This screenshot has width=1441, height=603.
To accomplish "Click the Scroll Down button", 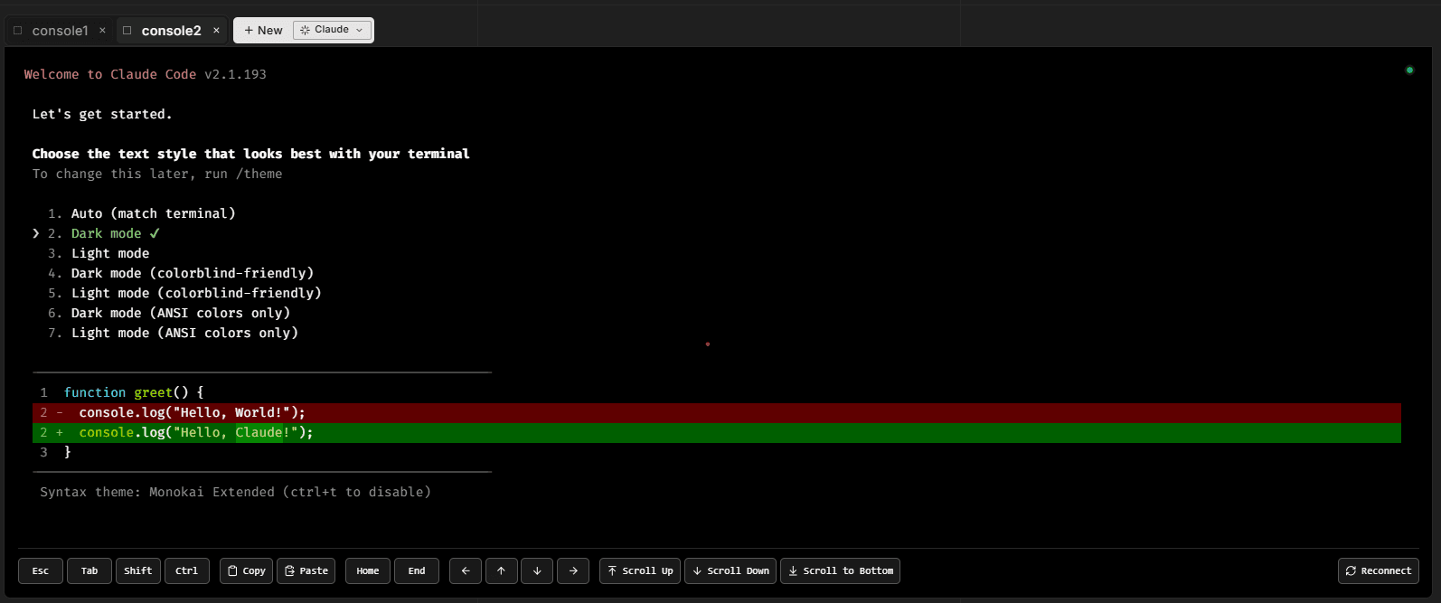I will [x=730, y=570].
